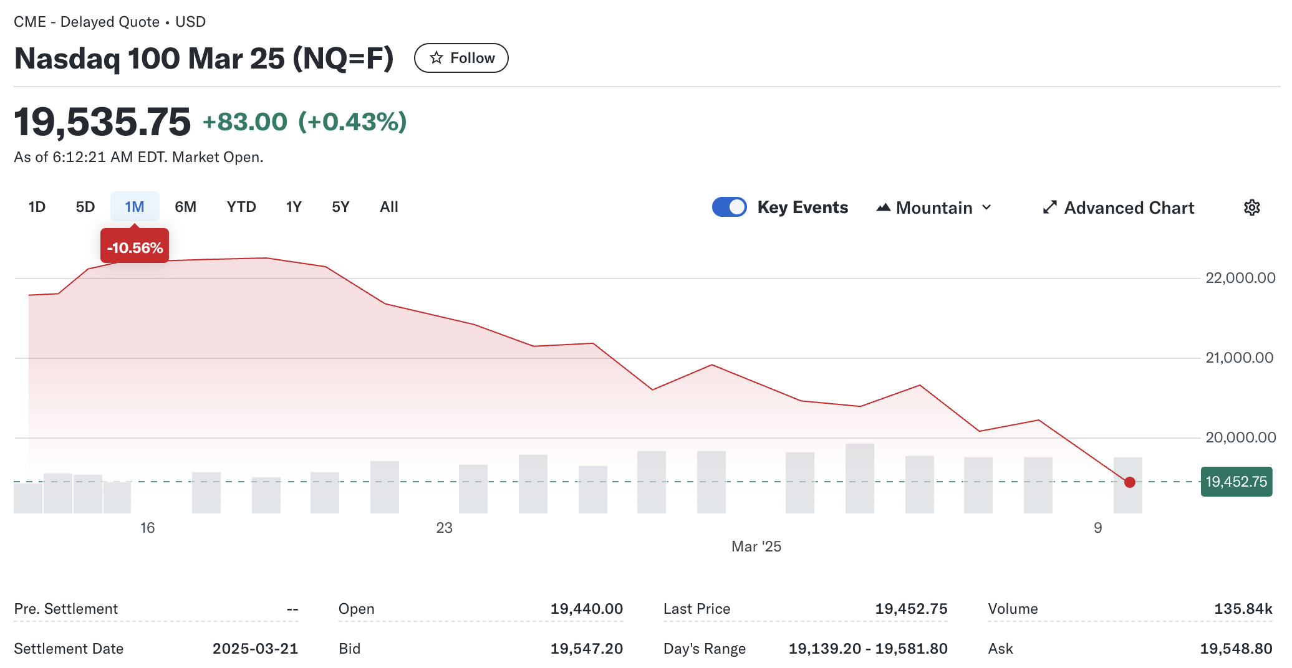Click the Nasdaq 100 Mar 25 (NQ=F) title
This screenshot has width=1292, height=668.
(204, 58)
